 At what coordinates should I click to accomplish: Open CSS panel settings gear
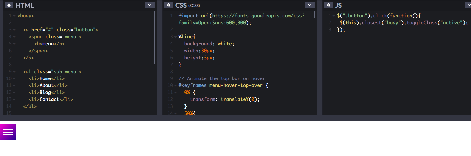click(169, 5)
